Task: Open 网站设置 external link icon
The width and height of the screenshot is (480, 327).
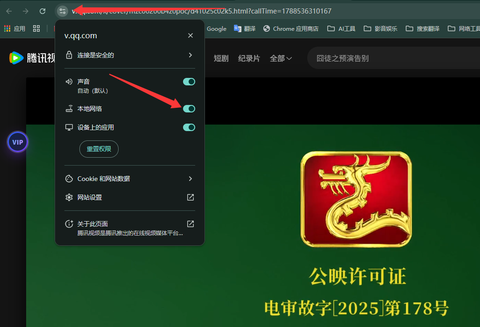Action: [x=191, y=197]
